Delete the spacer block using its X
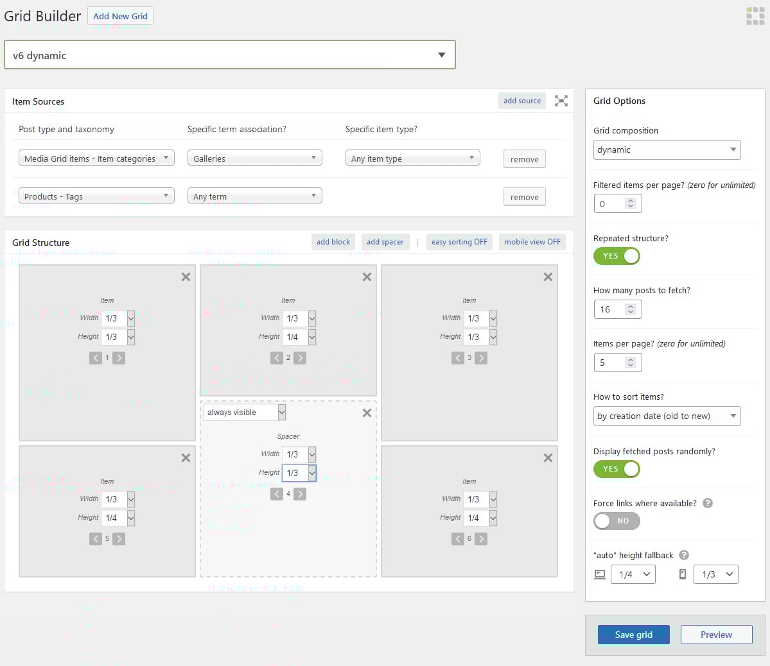The width and height of the screenshot is (770, 666). pos(367,413)
